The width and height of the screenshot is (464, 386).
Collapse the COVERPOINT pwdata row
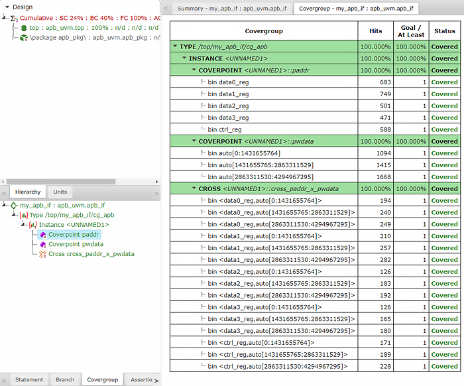194,141
